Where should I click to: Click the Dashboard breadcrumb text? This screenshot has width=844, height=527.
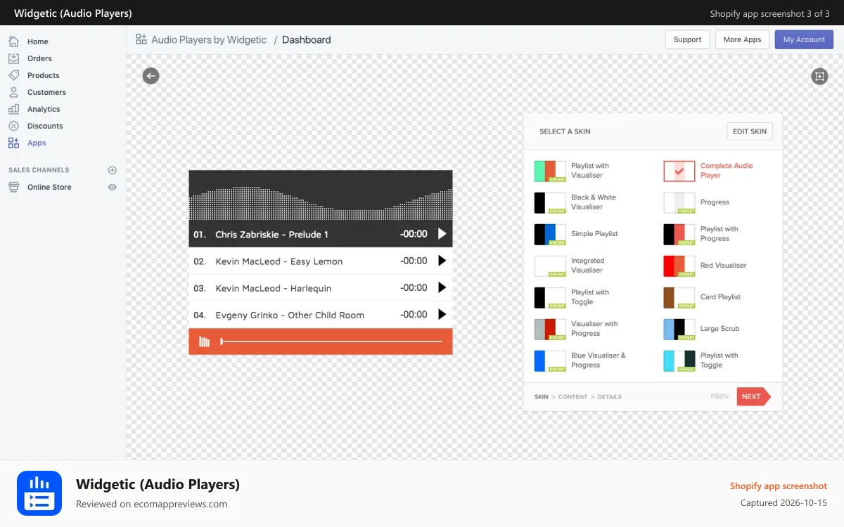coord(307,40)
